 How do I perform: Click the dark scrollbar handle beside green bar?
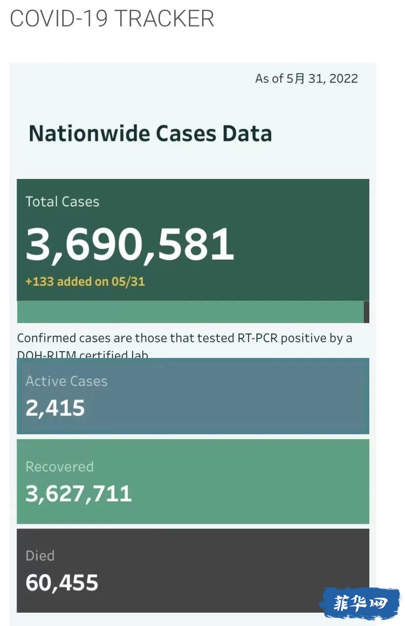point(366,312)
